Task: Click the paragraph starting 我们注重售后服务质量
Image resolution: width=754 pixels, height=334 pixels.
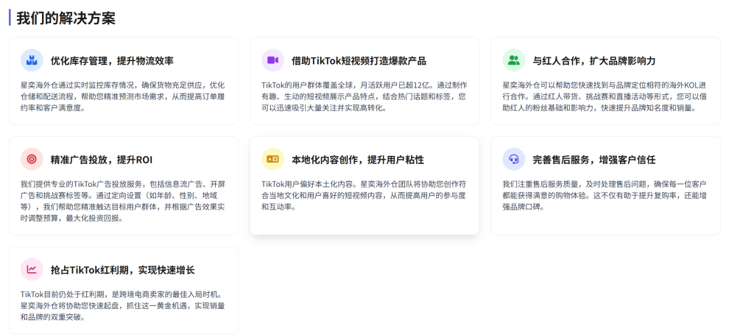Action: (x=605, y=196)
